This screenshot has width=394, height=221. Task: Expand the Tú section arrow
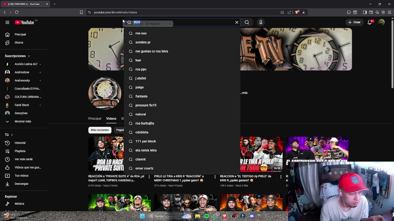[12, 135]
